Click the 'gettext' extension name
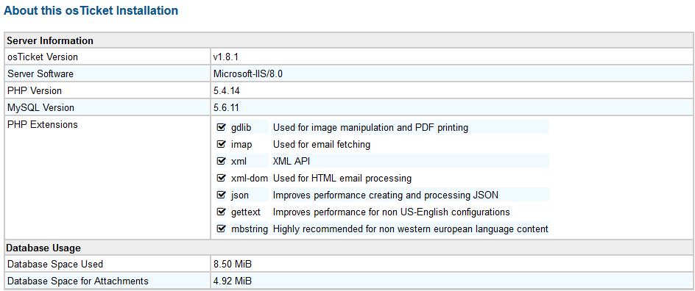Image resolution: width=695 pixels, height=291 pixels. 246,212
